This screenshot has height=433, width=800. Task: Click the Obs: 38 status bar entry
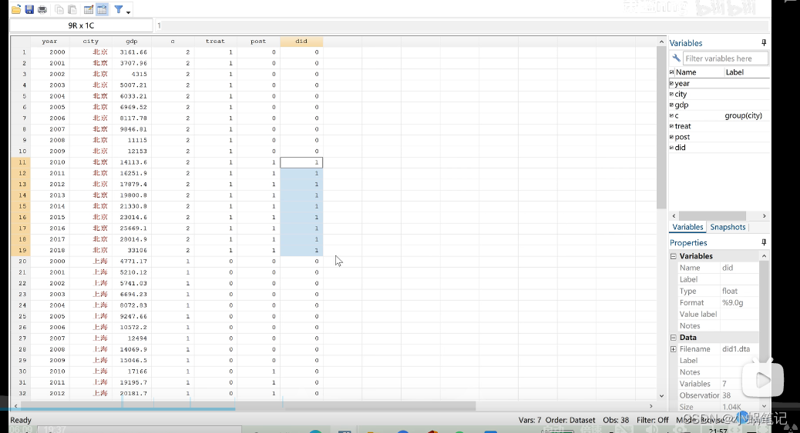click(x=616, y=420)
